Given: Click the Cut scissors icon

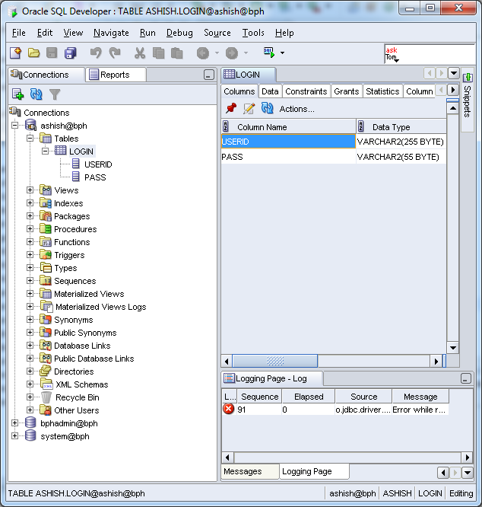Looking at the screenshot, I should tap(139, 53).
